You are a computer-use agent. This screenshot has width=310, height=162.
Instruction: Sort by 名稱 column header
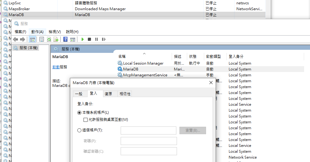tap(122, 57)
